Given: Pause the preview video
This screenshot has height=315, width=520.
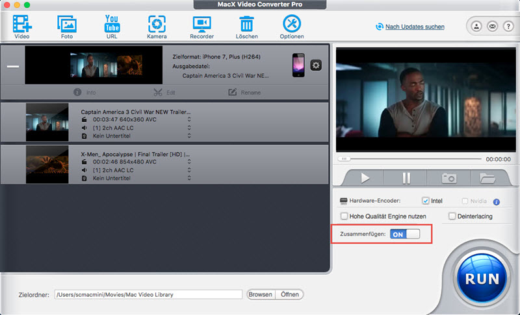Looking at the screenshot, I should [406, 178].
